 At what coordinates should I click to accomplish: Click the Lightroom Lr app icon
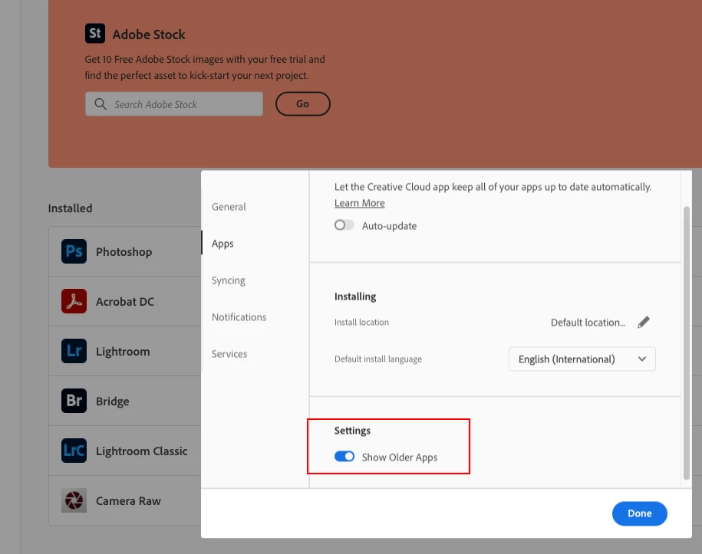[74, 351]
